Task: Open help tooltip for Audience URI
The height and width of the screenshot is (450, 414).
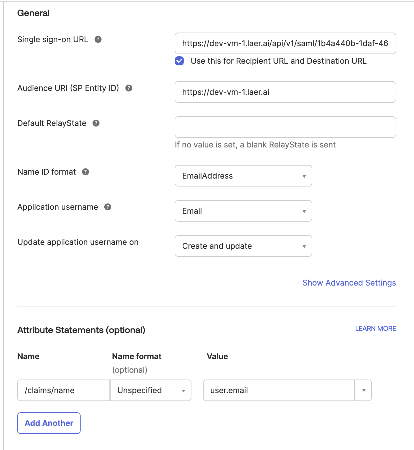Action: (129, 88)
